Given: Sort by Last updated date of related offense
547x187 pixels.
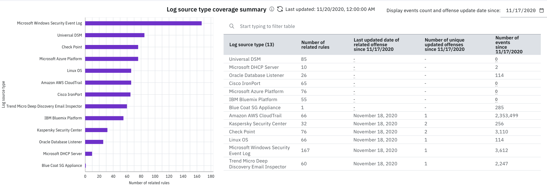Looking at the screenshot, I should tap(376, 45).
